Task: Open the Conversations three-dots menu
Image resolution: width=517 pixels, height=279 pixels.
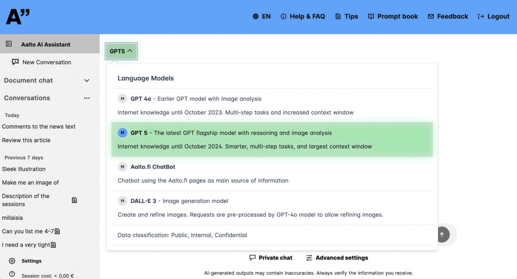Action: 87,98
